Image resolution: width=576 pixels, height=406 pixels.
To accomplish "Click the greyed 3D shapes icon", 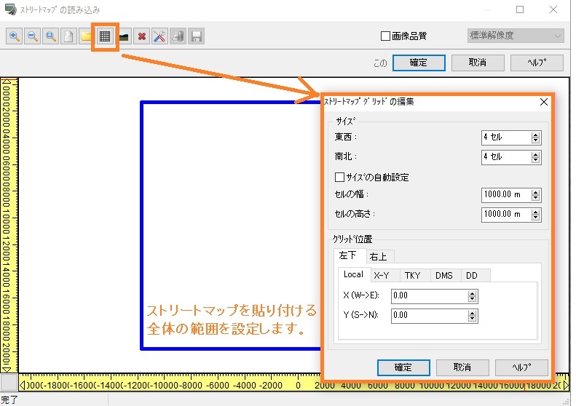I will click(x=178, y=36).
